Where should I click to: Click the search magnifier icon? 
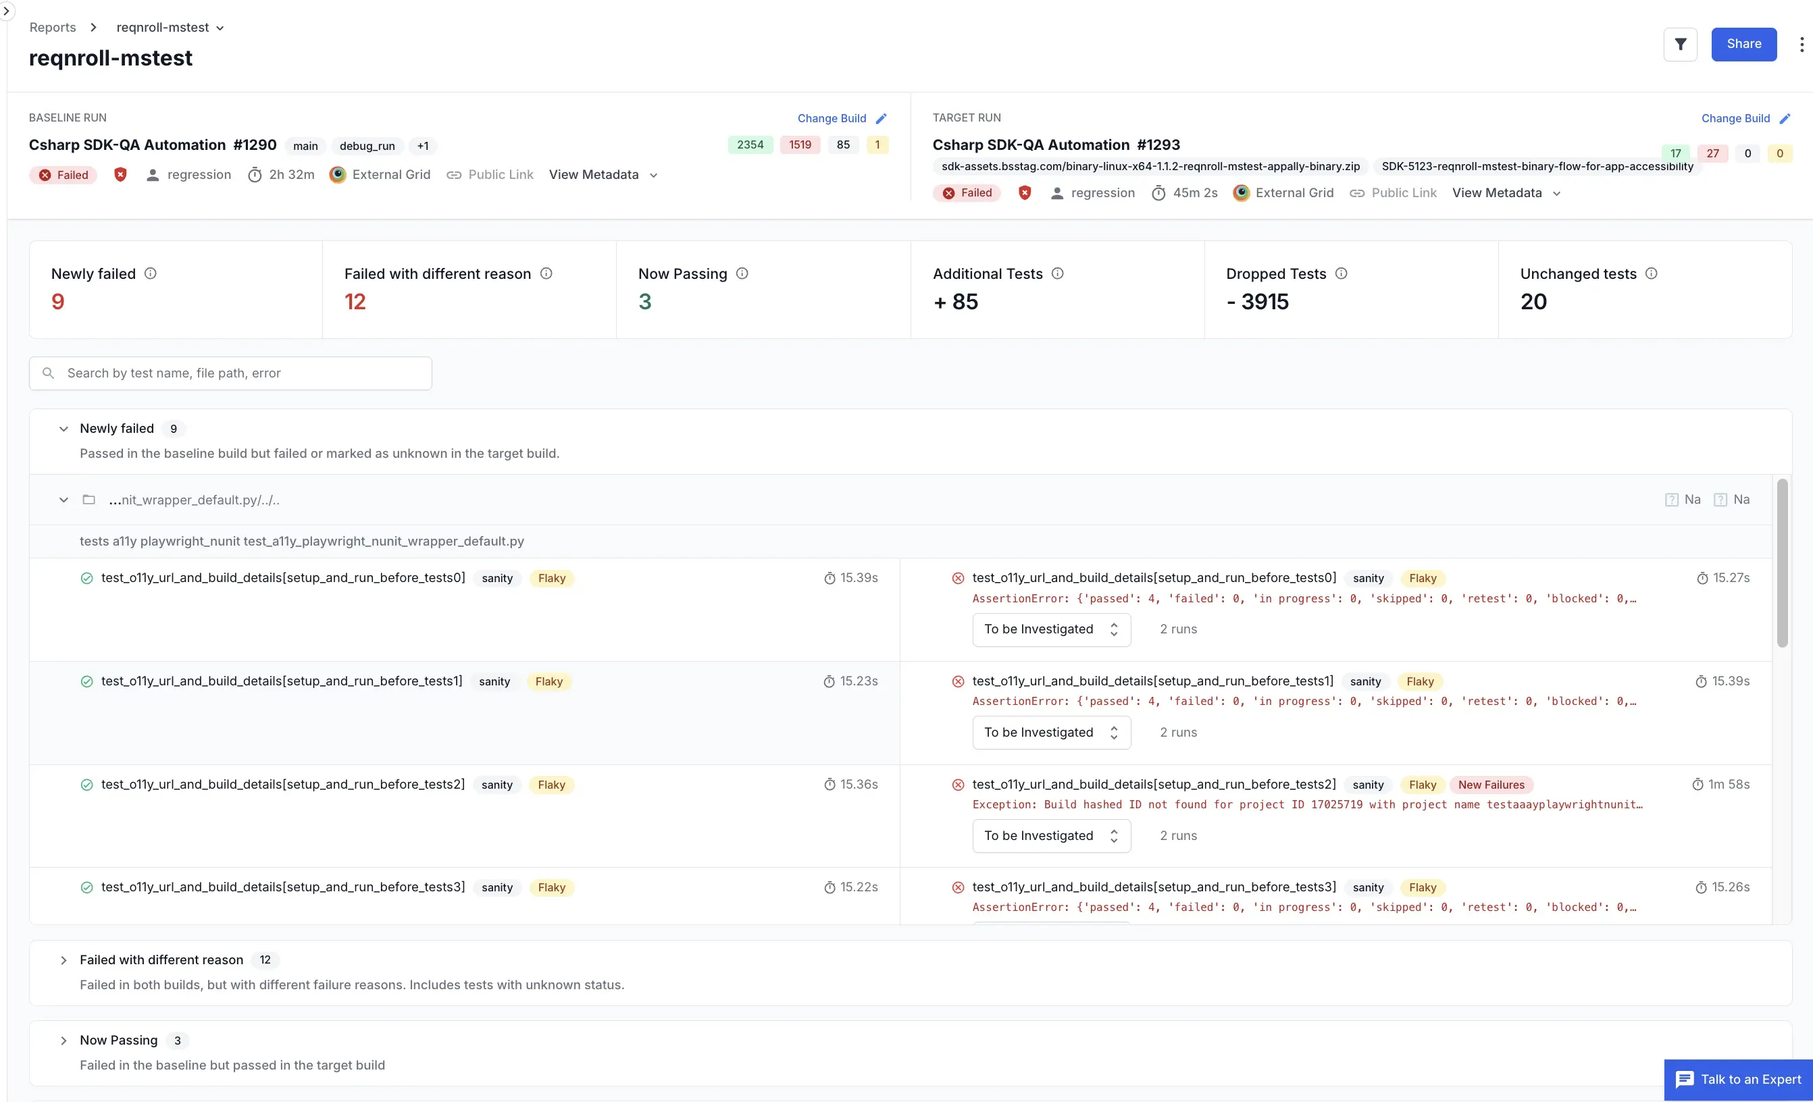[x=49, y=373]
